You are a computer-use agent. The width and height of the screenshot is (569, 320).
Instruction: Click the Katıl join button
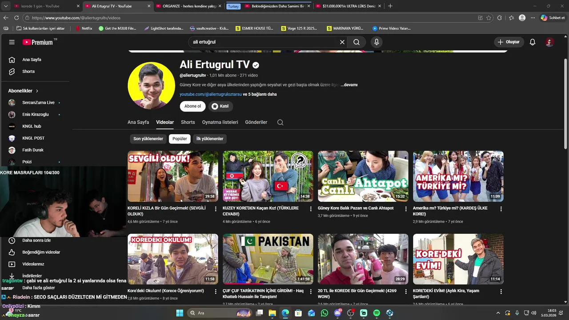pos(220,106)
